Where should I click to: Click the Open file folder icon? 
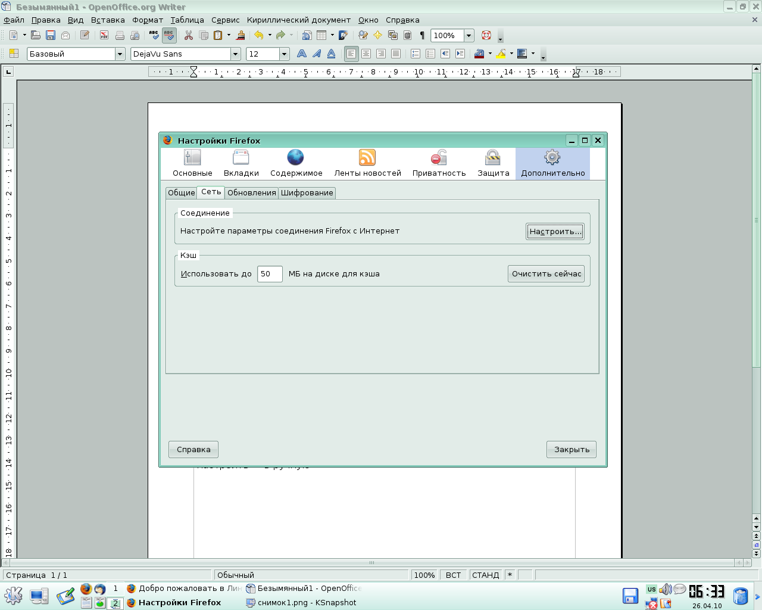coord(36,35)
